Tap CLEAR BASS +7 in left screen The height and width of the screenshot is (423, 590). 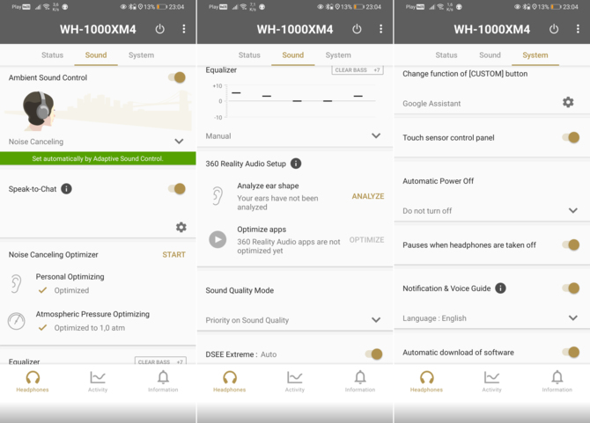point(160,361)
